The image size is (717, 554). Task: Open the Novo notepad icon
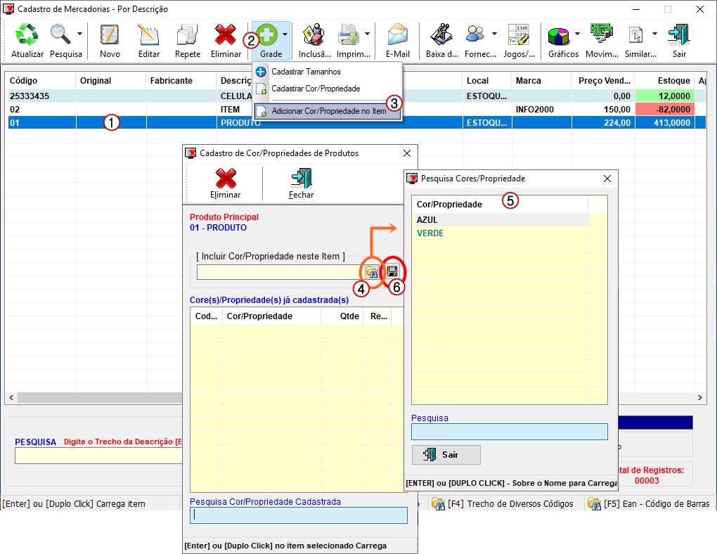[x=110, y=35]
